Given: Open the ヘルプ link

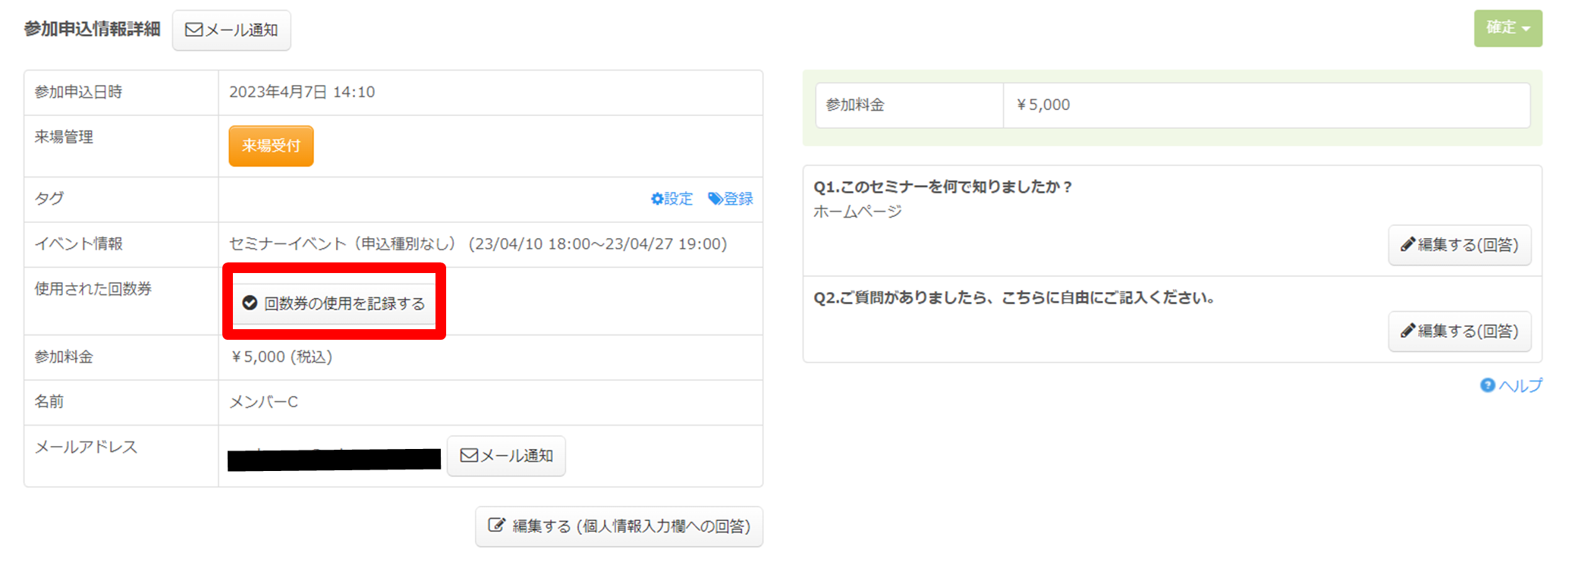Looking at the screenshot, I should coord(1511,385).
